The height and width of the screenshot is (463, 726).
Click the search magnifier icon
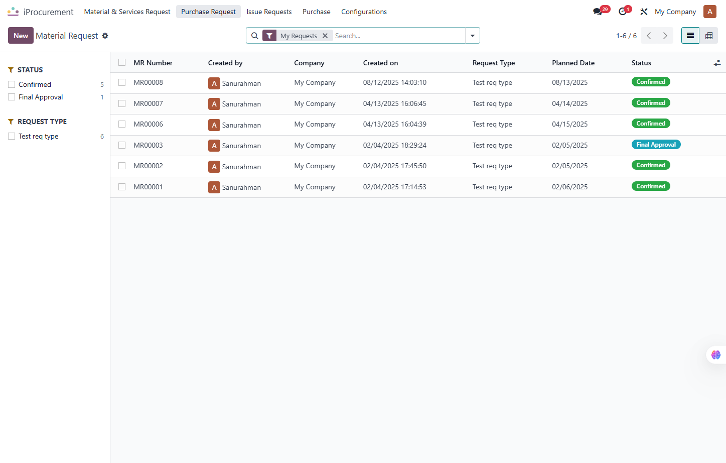point(255,36)
